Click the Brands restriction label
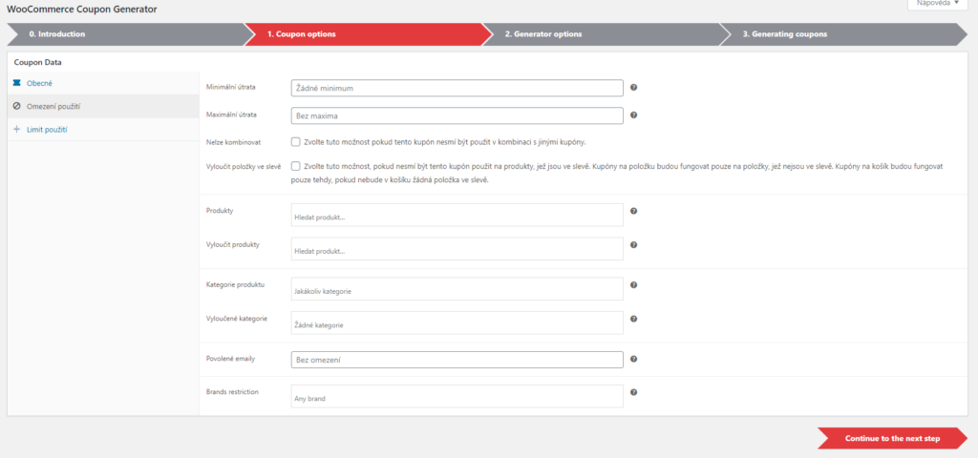The width and height of the screenshot is (978, 458). [233, 392]
